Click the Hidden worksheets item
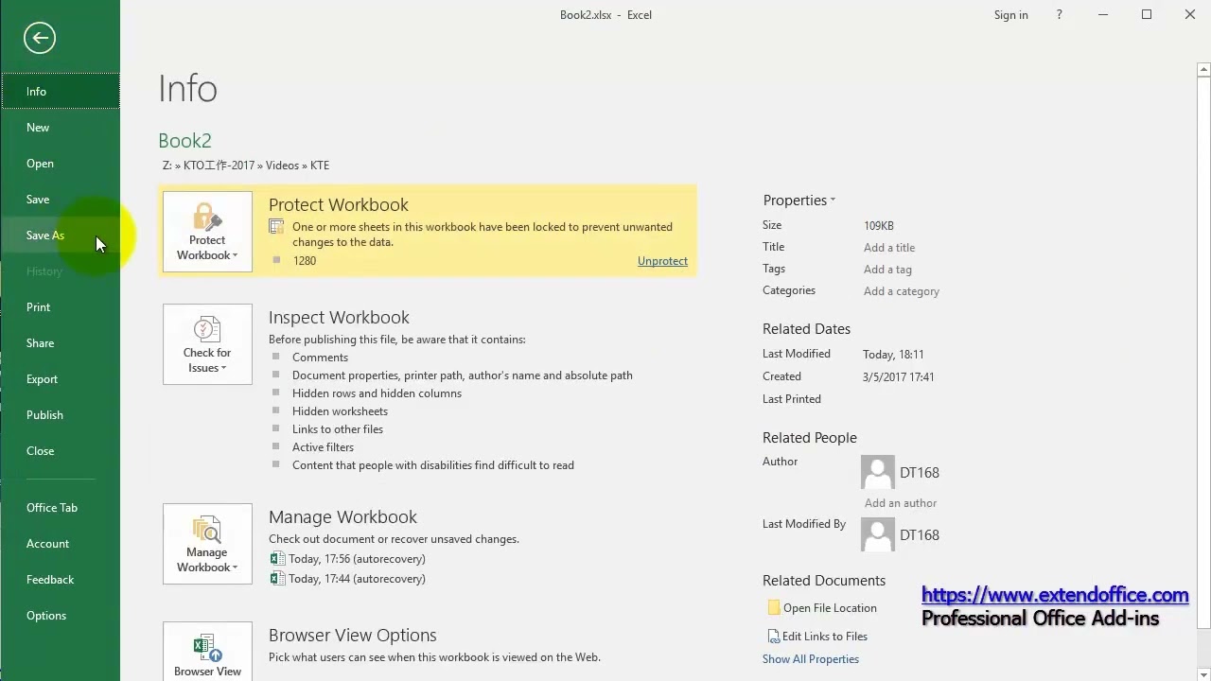The image size is (1211, 681). click(x=340, y=411)
